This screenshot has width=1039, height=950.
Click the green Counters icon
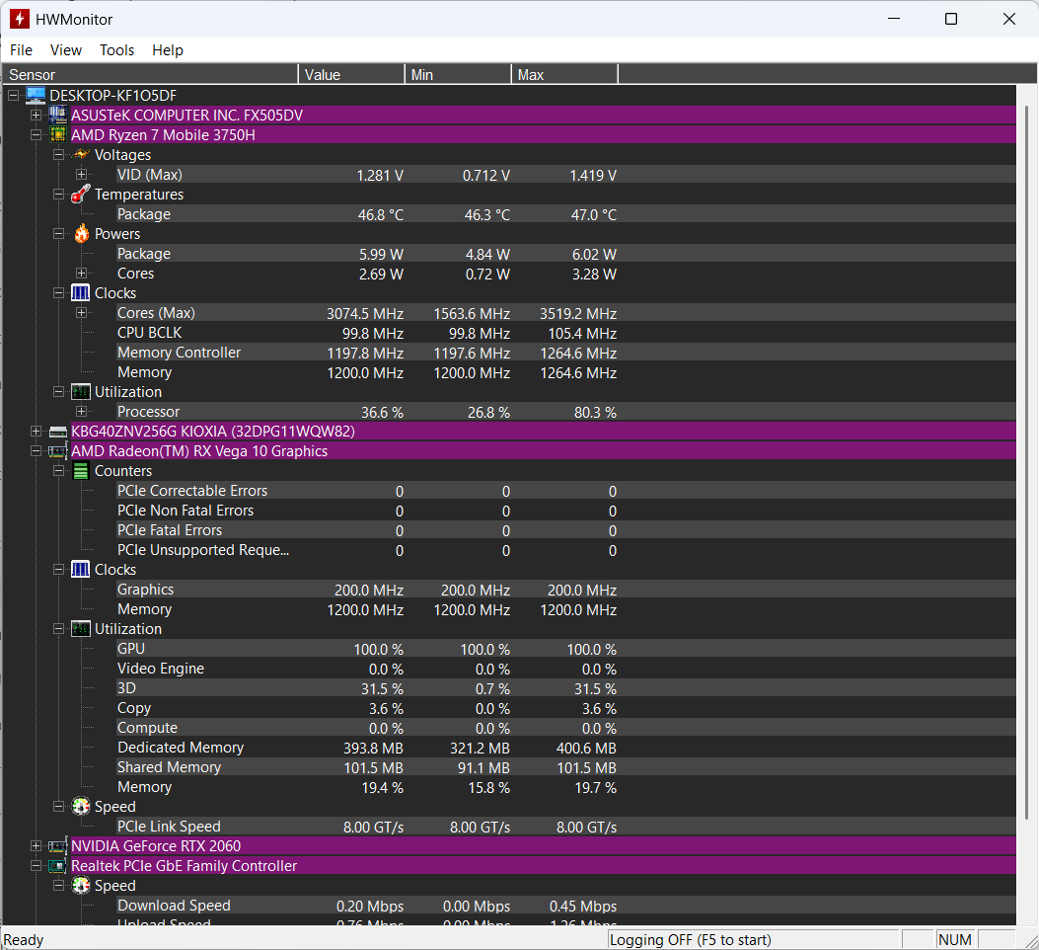pos(80,471)
